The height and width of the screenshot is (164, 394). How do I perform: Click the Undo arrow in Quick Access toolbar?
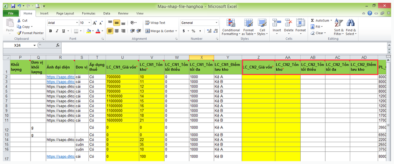pyautogui.click(x=19, y=6)
